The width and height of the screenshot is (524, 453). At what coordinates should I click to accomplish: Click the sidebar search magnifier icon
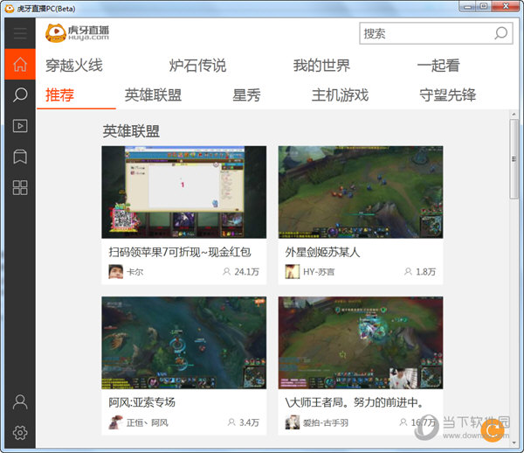click(x=19, y=94)
